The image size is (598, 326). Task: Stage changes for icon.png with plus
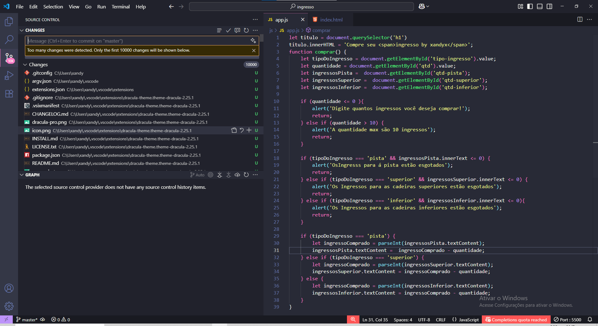coord(249,130)
